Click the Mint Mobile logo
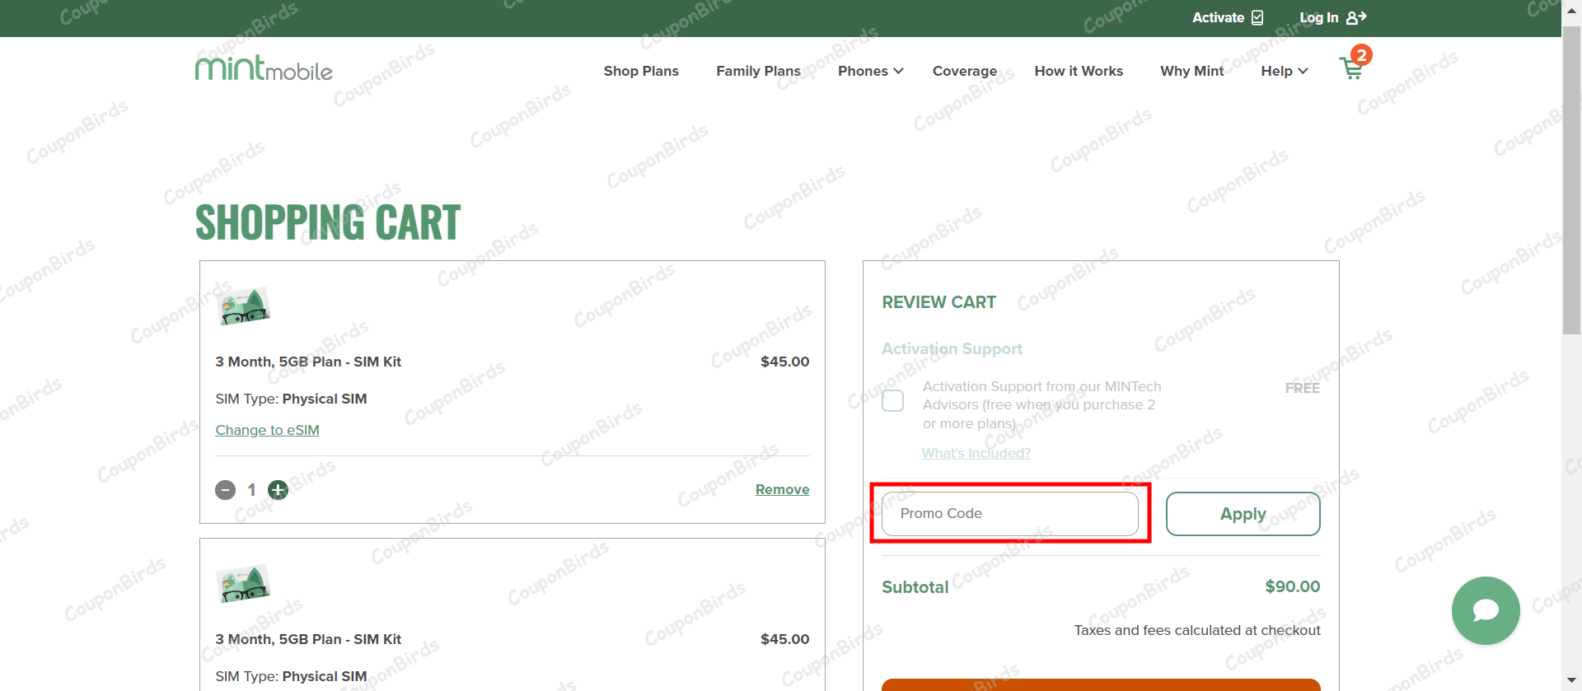 (264, 68)
